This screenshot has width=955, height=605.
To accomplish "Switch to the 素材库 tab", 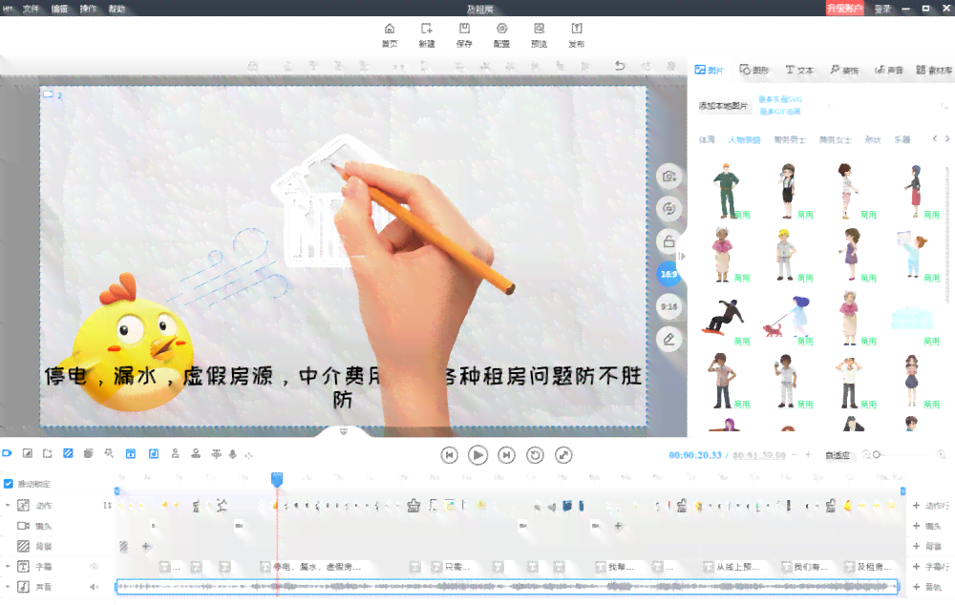I will click(934, 70).
